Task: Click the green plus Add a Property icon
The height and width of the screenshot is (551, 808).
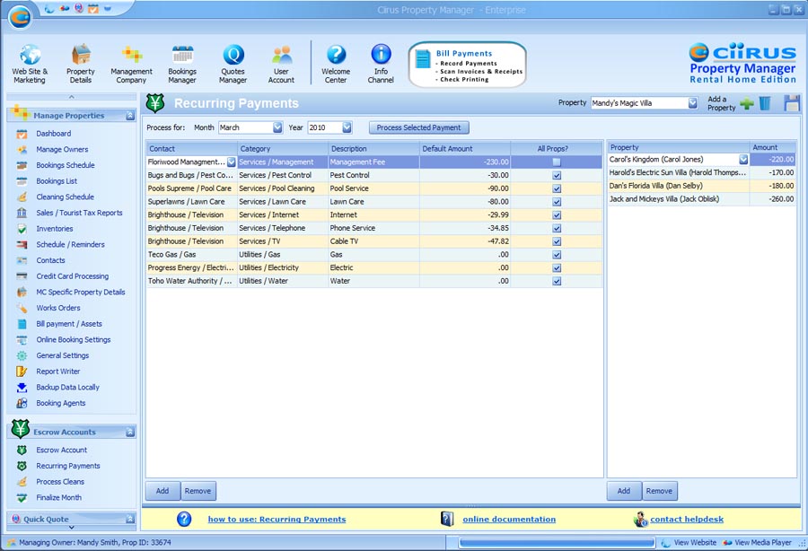Action: tap(746, 103)
